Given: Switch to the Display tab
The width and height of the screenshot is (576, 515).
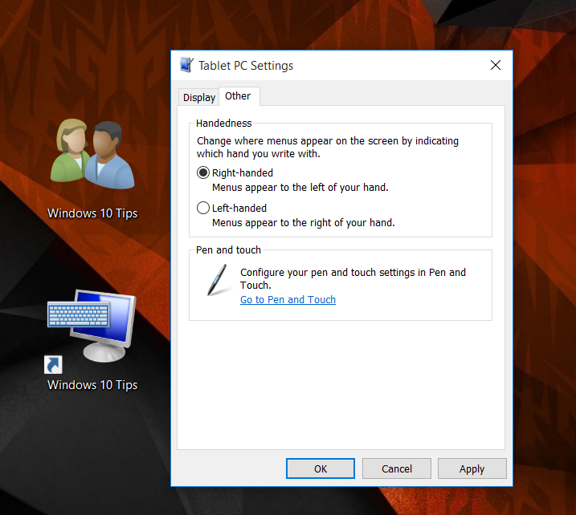Looking at the screenshot, I should 198,97.
